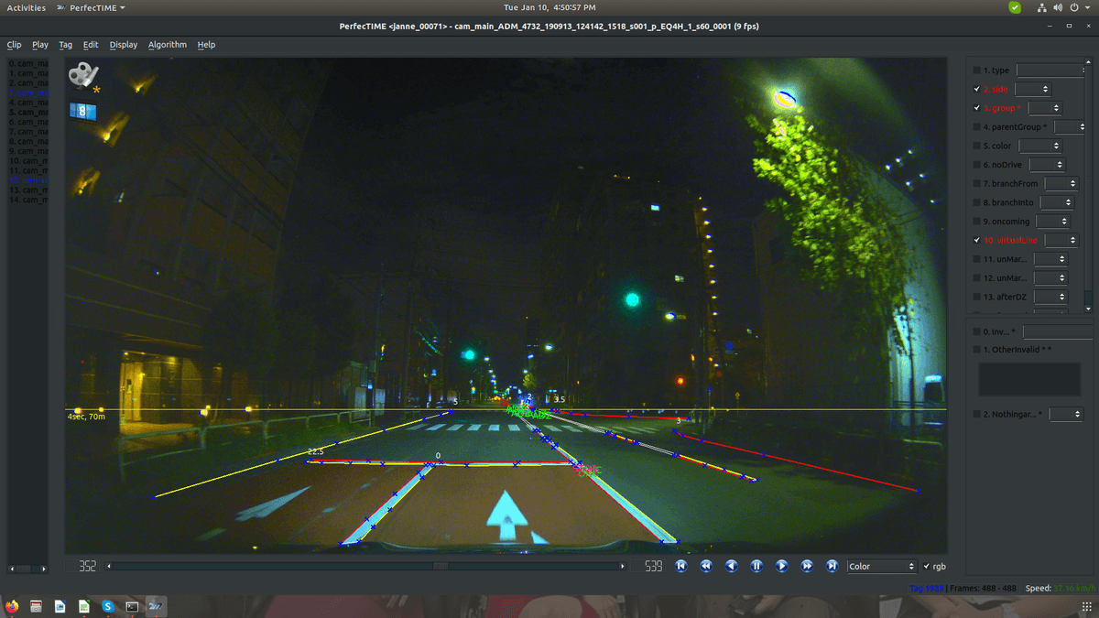Pause the clip playback

(756, 566)
